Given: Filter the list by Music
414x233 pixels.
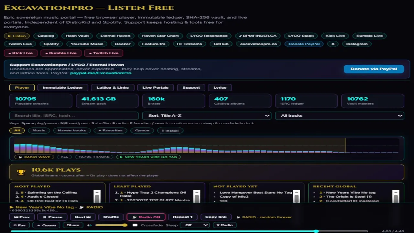Looking at the screenshot, I should [39, 130].
